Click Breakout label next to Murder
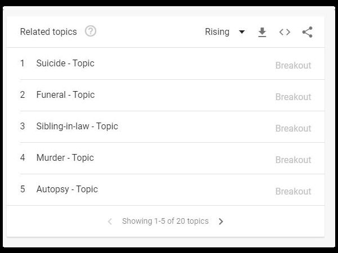Viewport: 338px width, 253px height. 293,160
